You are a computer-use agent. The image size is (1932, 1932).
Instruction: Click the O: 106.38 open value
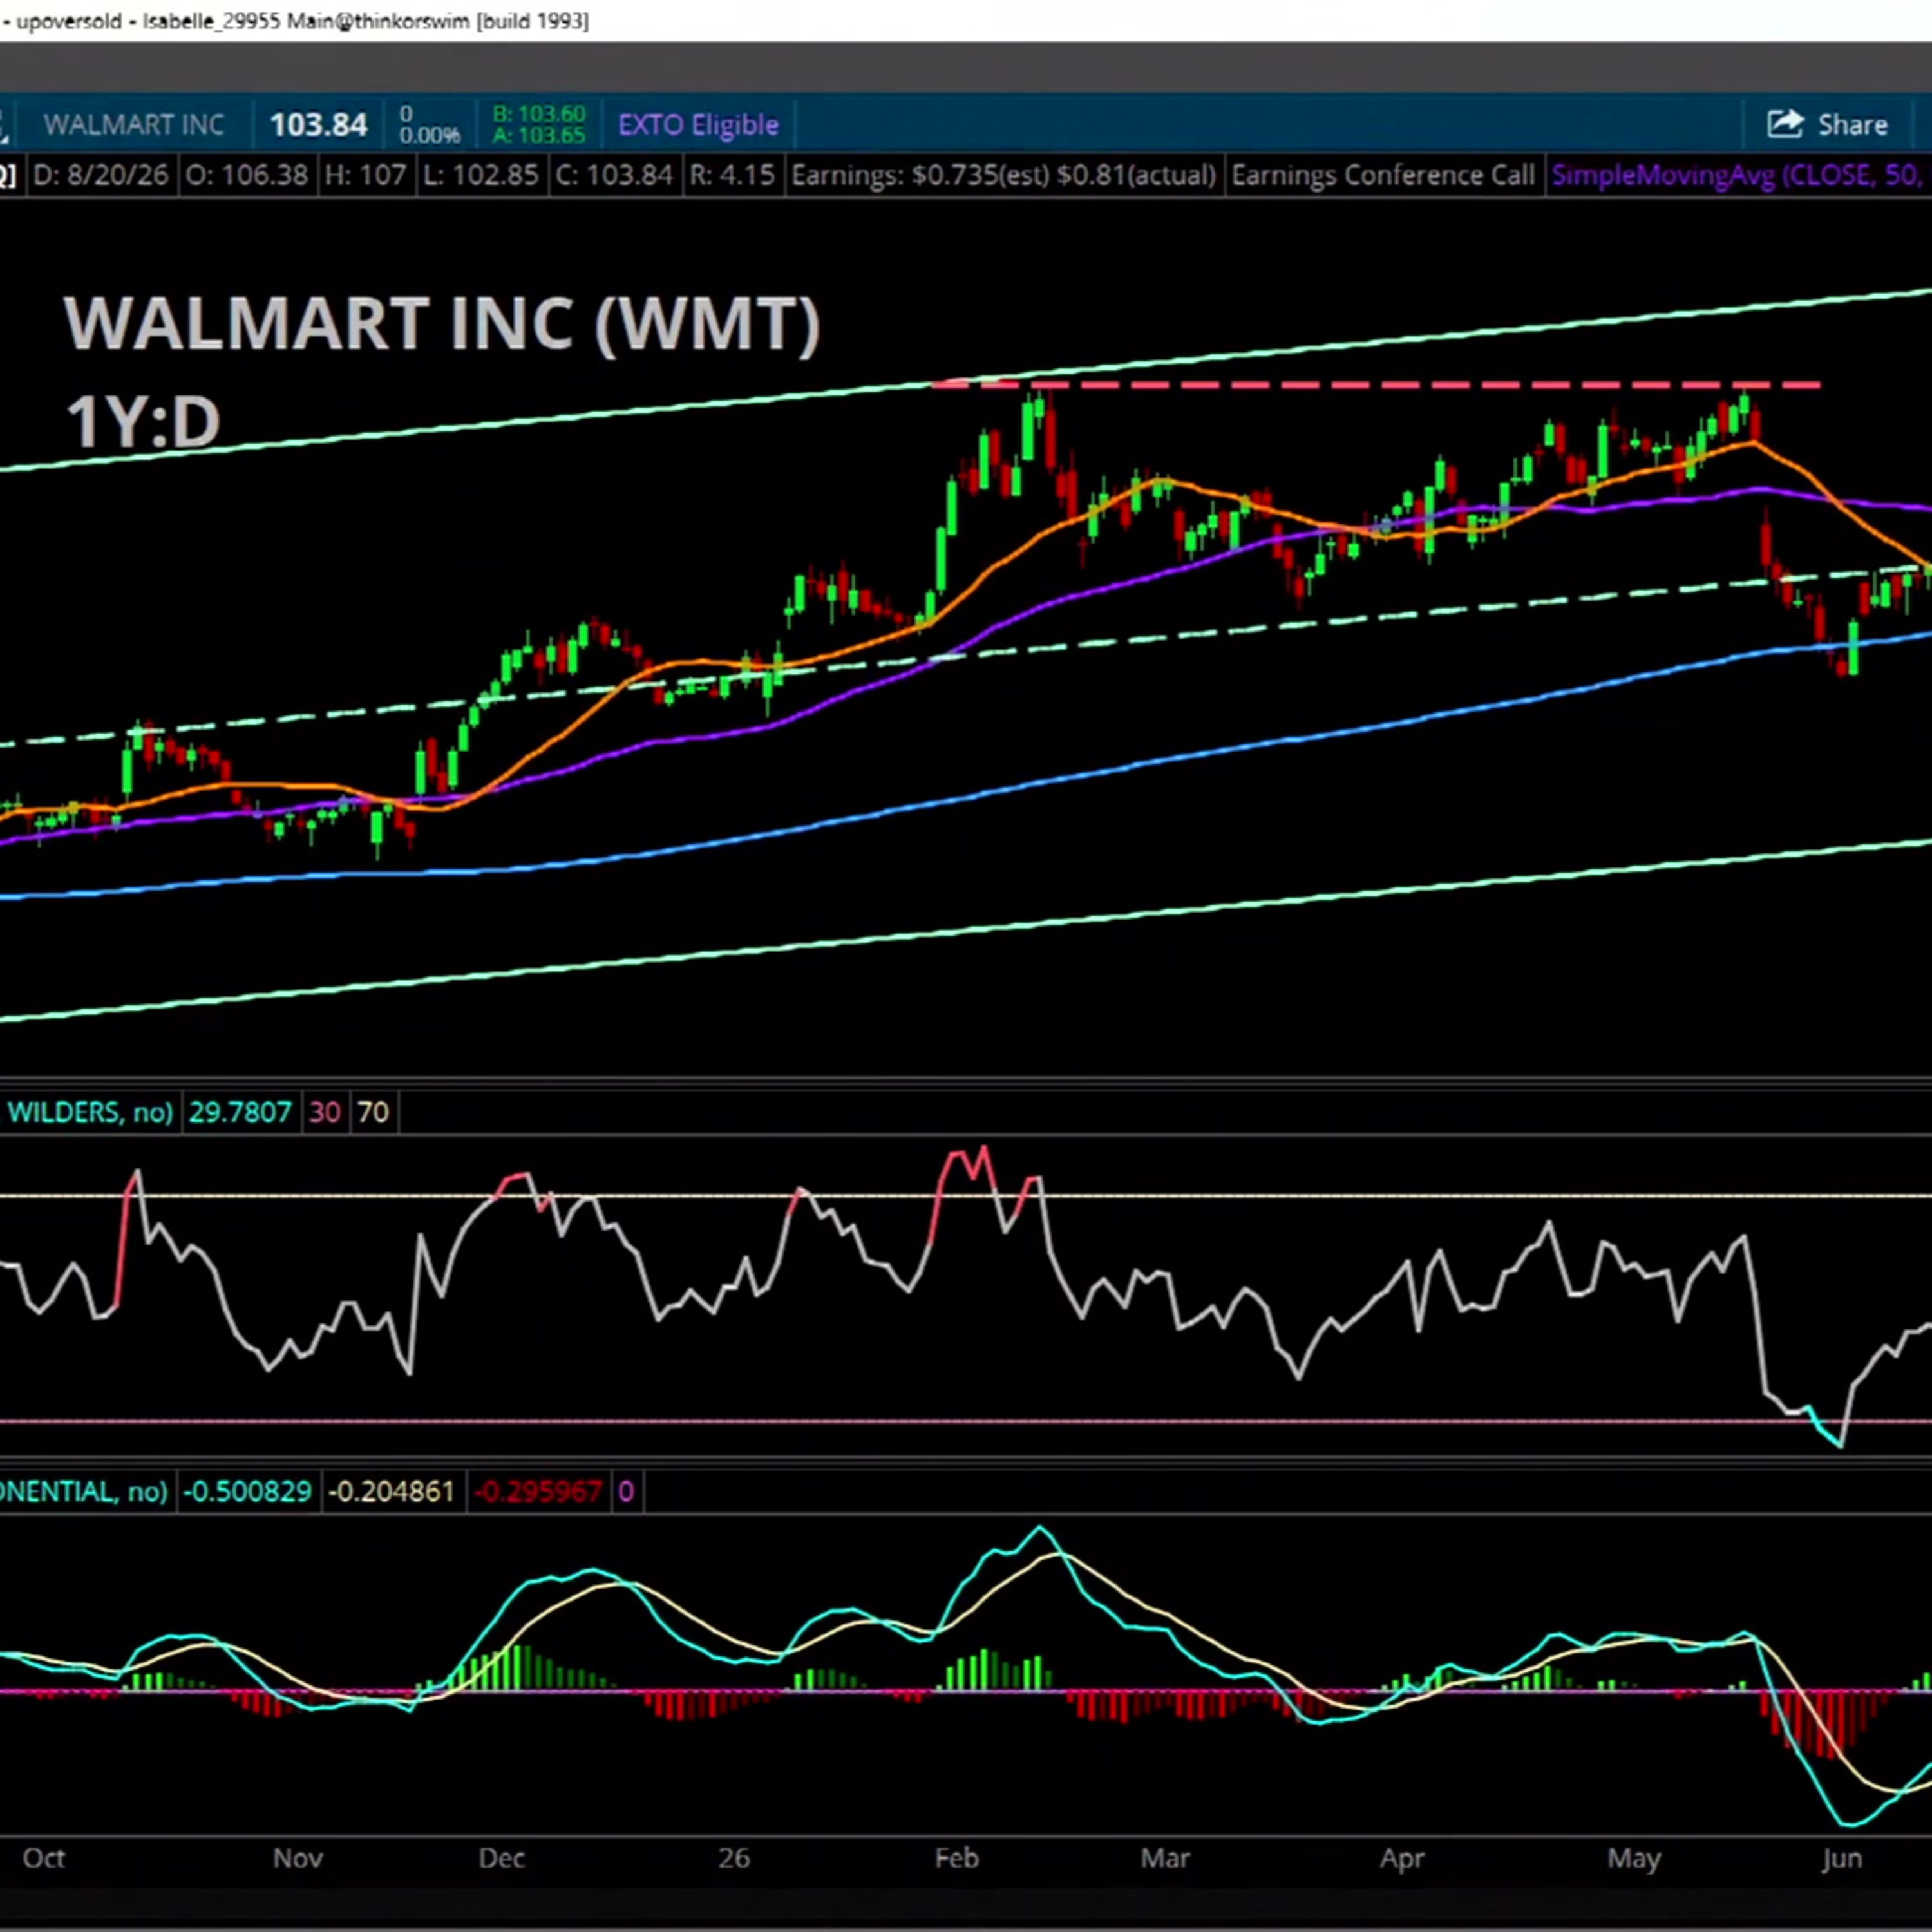pos(247,176)
